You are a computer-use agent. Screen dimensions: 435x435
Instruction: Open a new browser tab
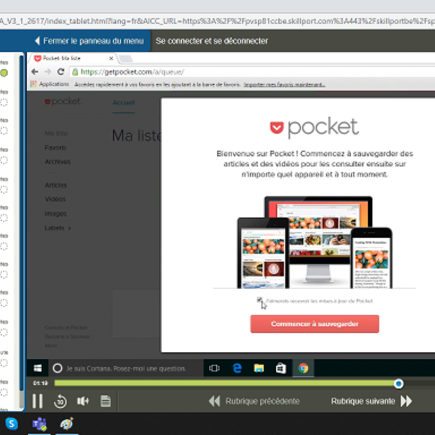126,59
